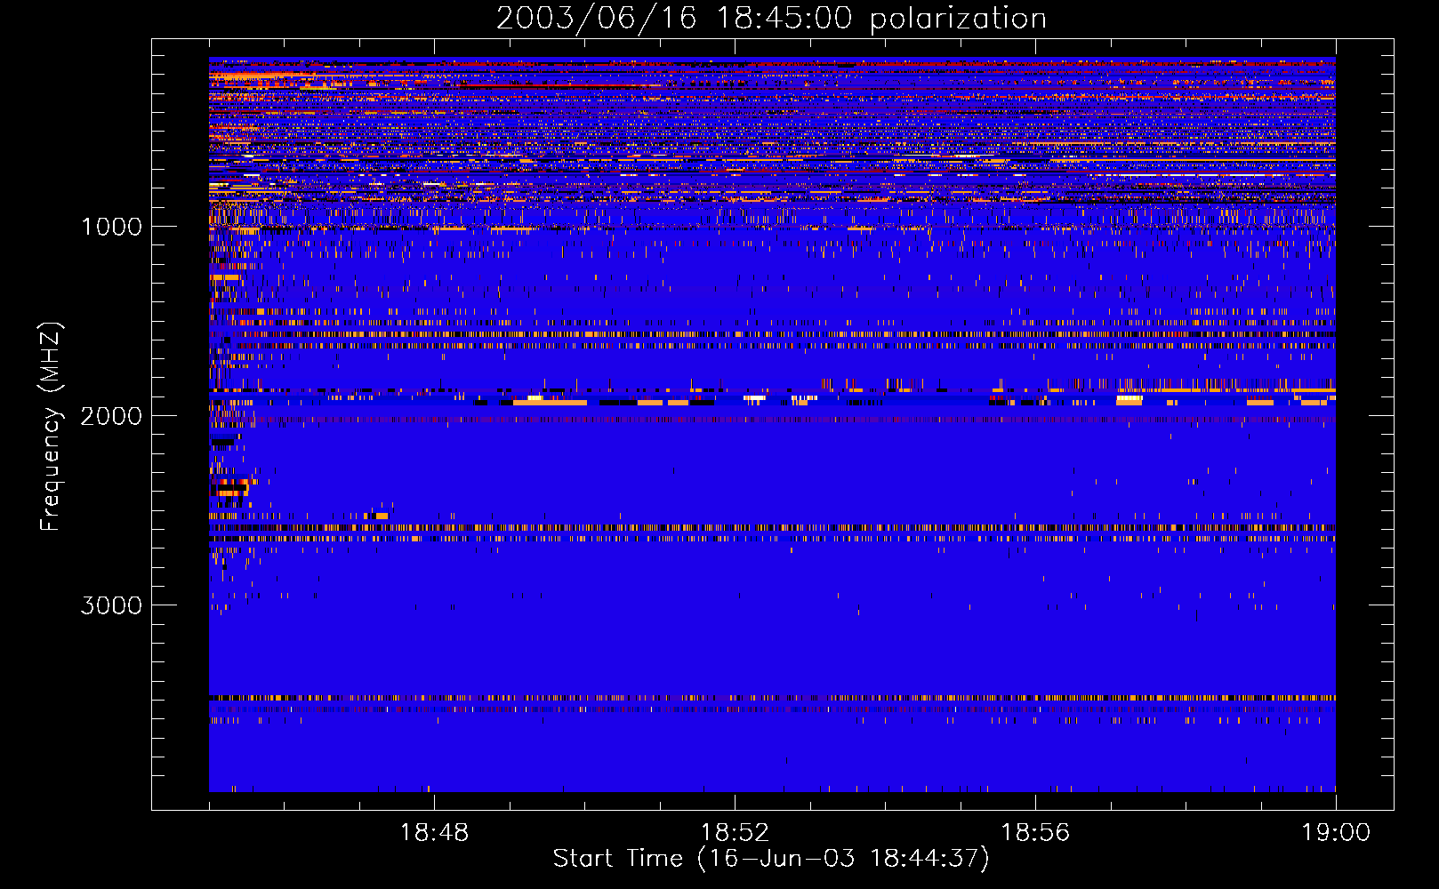This screenshot has width=1439, height=889.
Task: Click the "Frequency (MHZ)" axis label
Action: pyautogui.click(x=51, y=427)
